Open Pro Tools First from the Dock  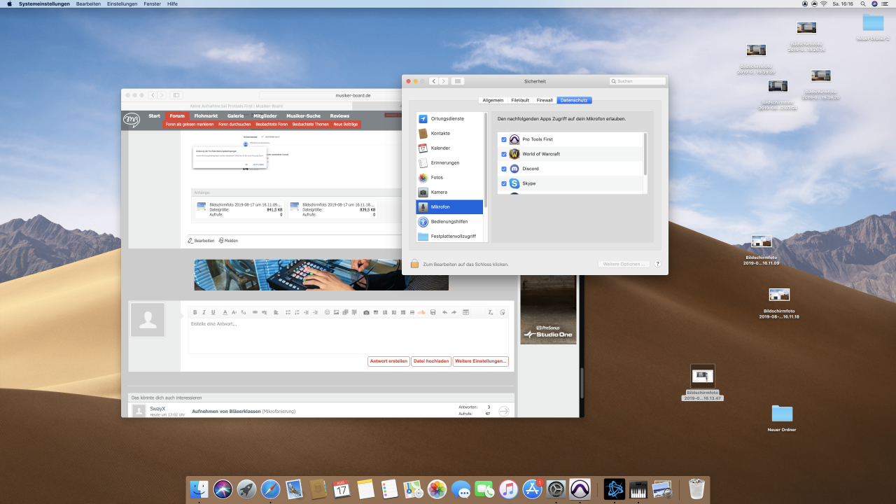pos(580,489)
